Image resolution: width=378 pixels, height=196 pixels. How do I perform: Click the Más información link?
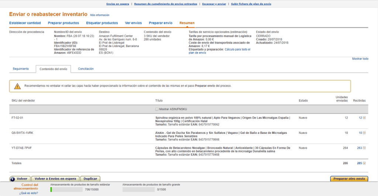(100, 15)
